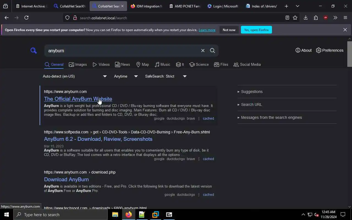Open more options for Download AnyBurn result
This screenshot has height=220, width=352.
pos(199,195)
